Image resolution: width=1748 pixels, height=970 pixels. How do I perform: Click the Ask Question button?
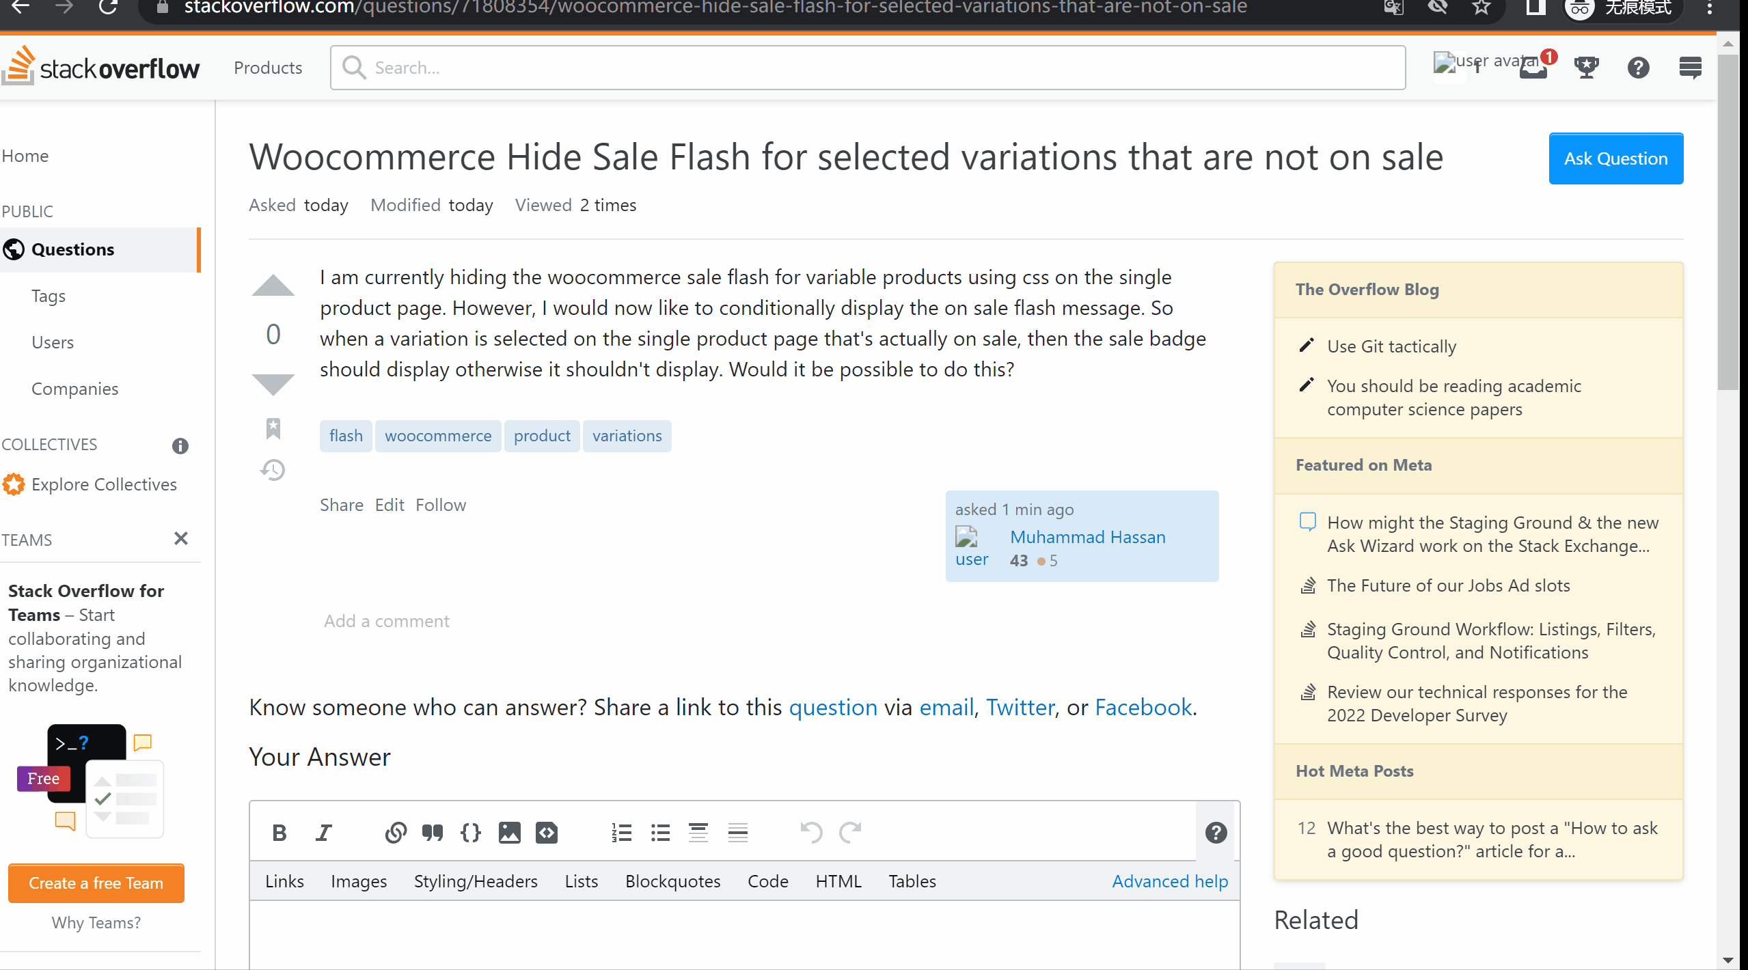click(x=1615, y=158)
